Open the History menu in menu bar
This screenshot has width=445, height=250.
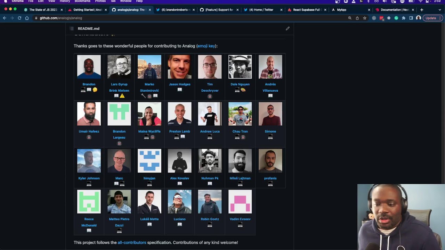point(65,1)
